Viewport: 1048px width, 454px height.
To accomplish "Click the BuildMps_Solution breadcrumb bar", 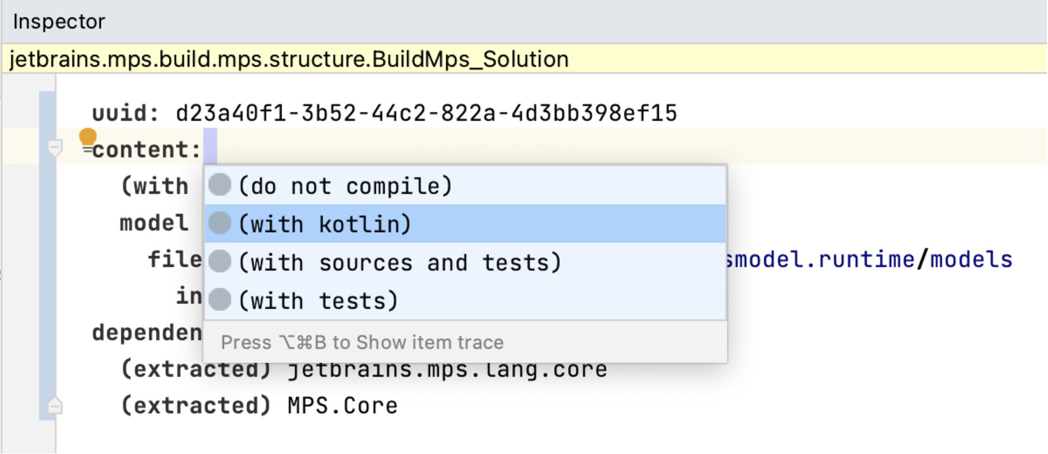I will 289,58.
